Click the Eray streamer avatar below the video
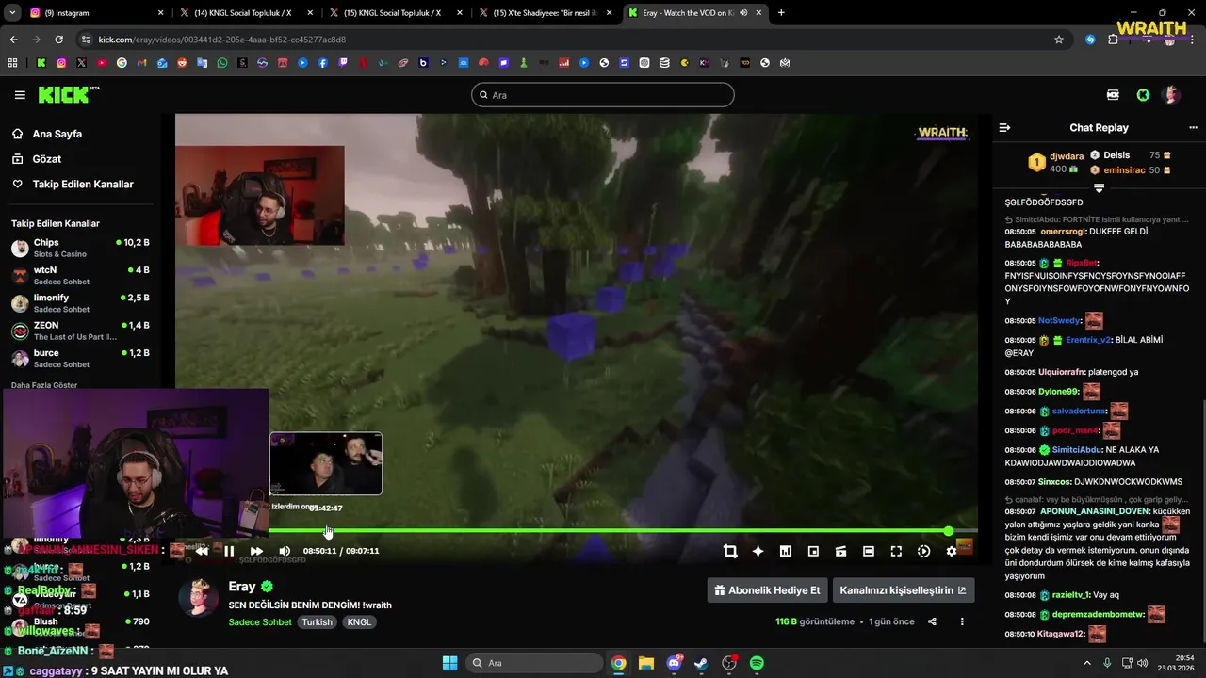Image resolution: width=1206 pixels, height=678 pixels. tap(199, 597)
